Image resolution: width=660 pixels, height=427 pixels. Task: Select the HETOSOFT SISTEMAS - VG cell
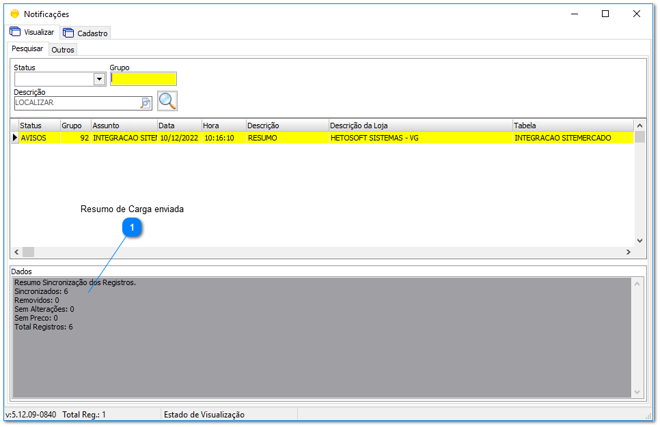(420, 138)
